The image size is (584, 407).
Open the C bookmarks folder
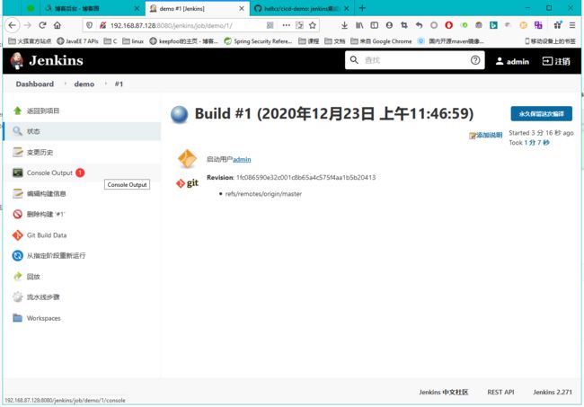pos(111,41)
